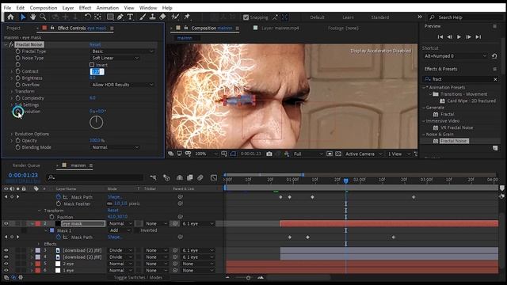507x285 pixels.
Task: Click the Evolution stopwatch icon
Action: tap(17, 112)
